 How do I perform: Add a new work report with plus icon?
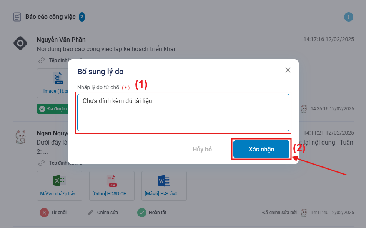click(x=348, y=17)
